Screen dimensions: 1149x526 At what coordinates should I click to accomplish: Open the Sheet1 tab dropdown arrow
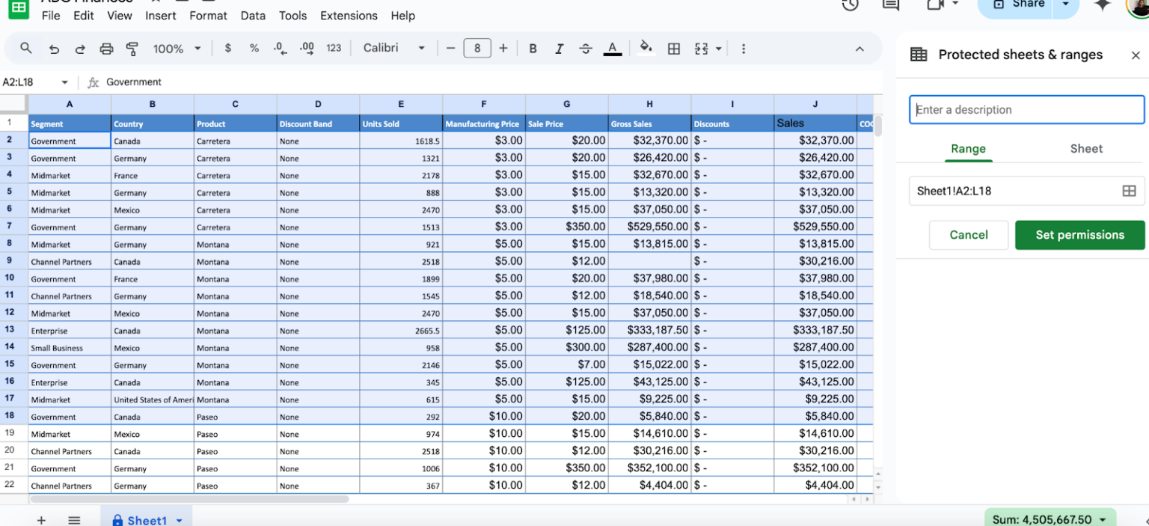click(x=178, y=520)
